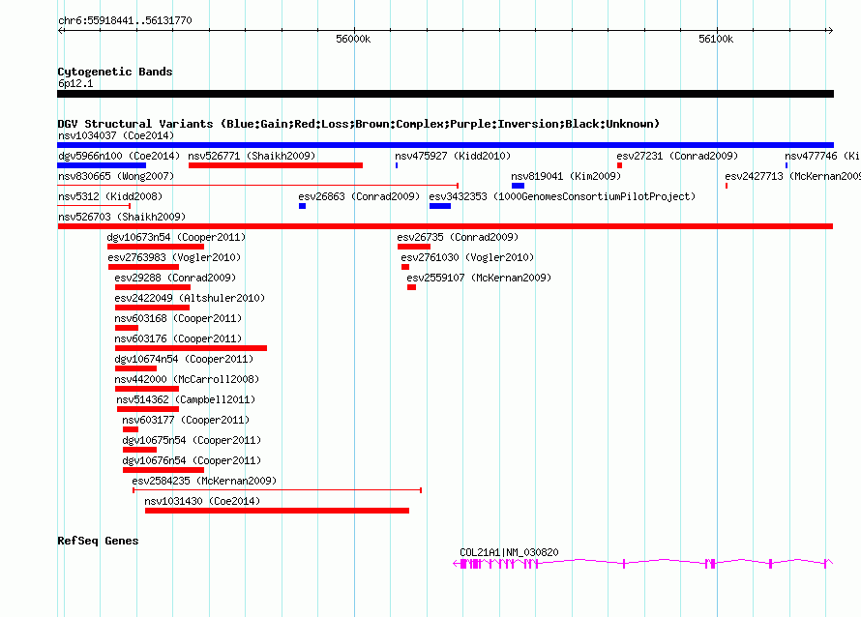Click the ruler's left arrow end
Viewport: 861px width, 617px height.
click(60, 30)
